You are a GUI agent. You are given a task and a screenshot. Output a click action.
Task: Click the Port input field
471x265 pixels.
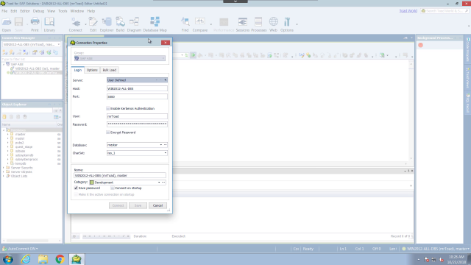(x=137, y=96)
